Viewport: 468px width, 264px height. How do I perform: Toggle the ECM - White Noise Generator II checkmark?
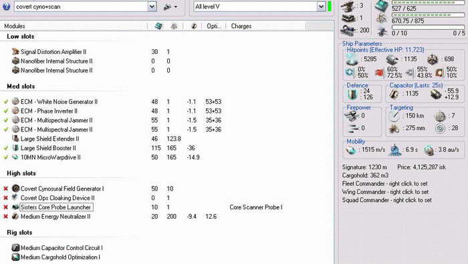tap(5, 102)
